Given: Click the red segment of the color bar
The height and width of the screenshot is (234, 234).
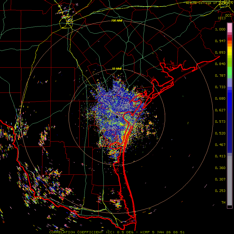Looking at the screenshot, I should [x=230, y=39].
